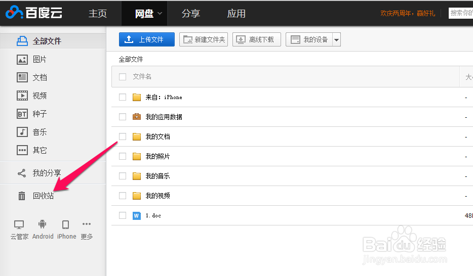The height and width of the screenshot is (276, 473).
Task: Select 其它 label in the sidebar
Action: pyautogui.click(x=40, y=150)
